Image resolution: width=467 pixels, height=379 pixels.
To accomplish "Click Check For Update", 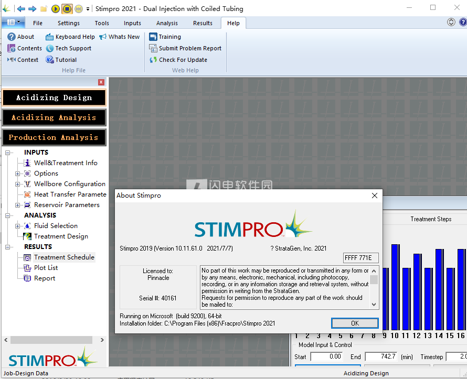I will click(x=178, y=60).
